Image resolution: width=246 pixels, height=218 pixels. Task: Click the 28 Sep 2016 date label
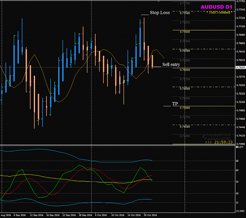(x=85, y=215)
